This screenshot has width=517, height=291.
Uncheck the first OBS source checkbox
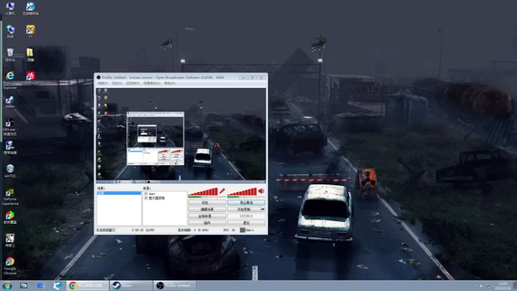click(x=146, y=194)
